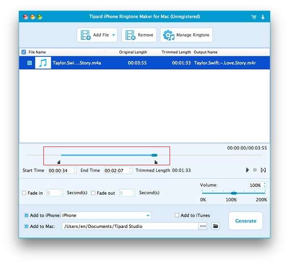Click the trimmed length 00:01:33 table cell
Viewport: 289px width, 265px height.
[181, 63]
